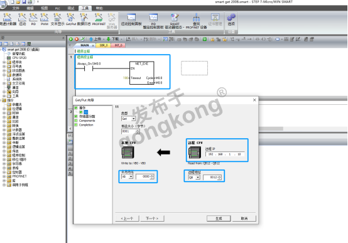Click the remote IP address field

[x=225, y=154]
